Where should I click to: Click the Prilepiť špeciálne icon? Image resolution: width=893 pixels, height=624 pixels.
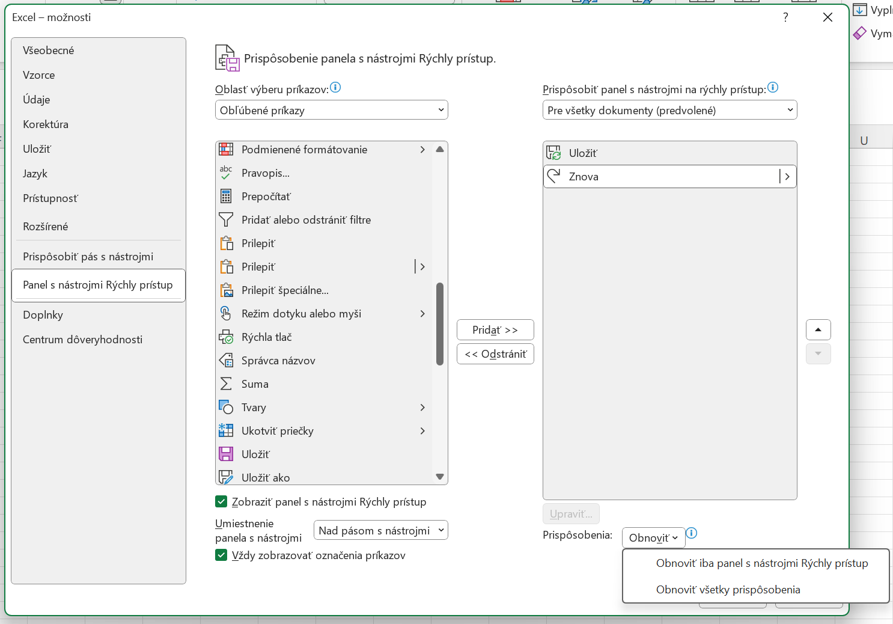click(x=227, y=290)
